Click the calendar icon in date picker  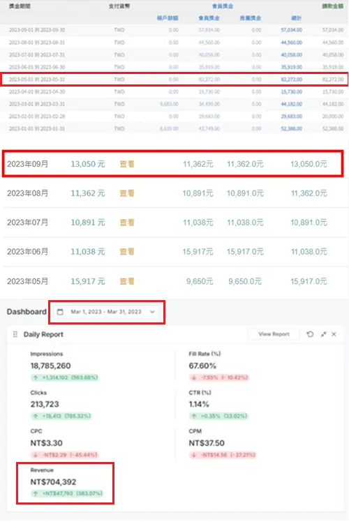coord(60,312)
